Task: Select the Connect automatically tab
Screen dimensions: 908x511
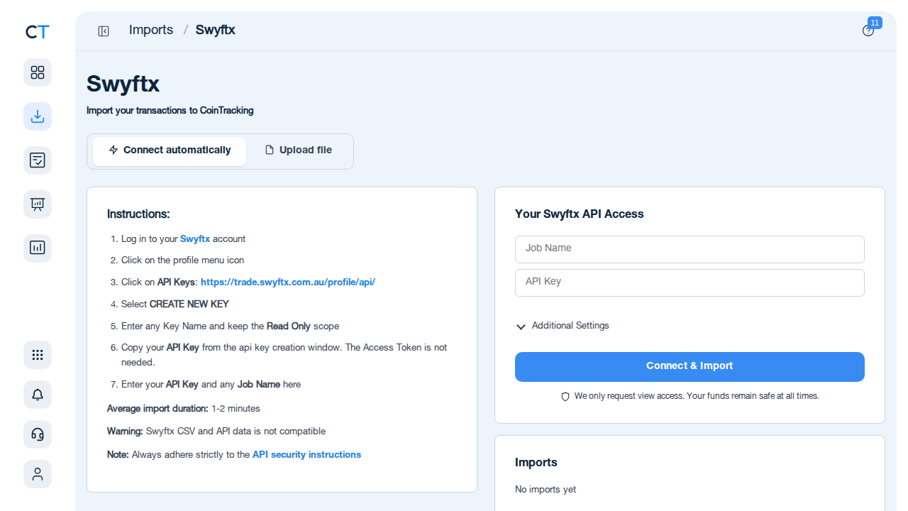Action: (x=170, y=151)
